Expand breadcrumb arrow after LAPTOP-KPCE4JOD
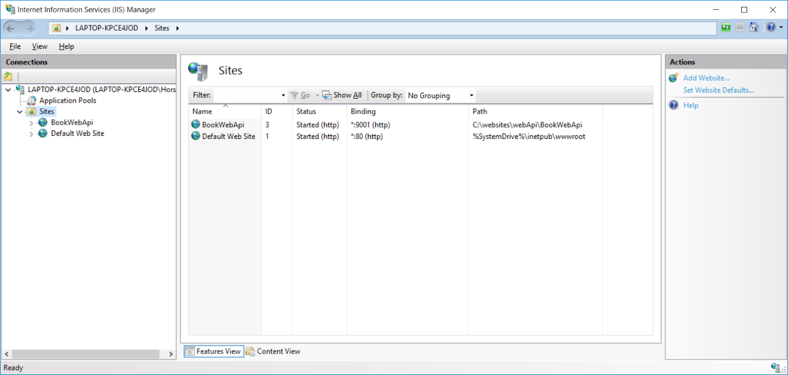This screenshot has height=375, width=788. tap(146, 28)
